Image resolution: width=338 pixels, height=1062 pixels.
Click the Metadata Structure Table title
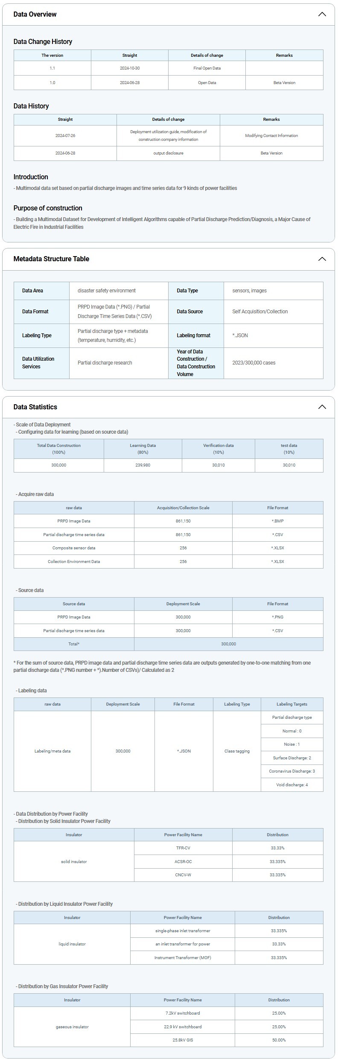pyautogui.click(x=51, y=259)
